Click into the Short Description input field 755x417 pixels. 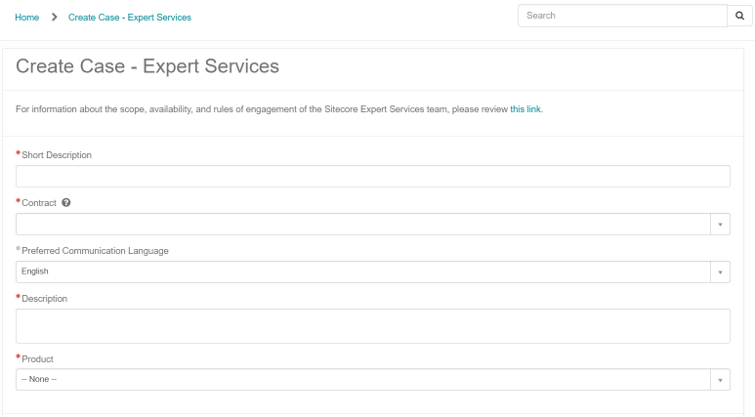click(x=373, y=176)
